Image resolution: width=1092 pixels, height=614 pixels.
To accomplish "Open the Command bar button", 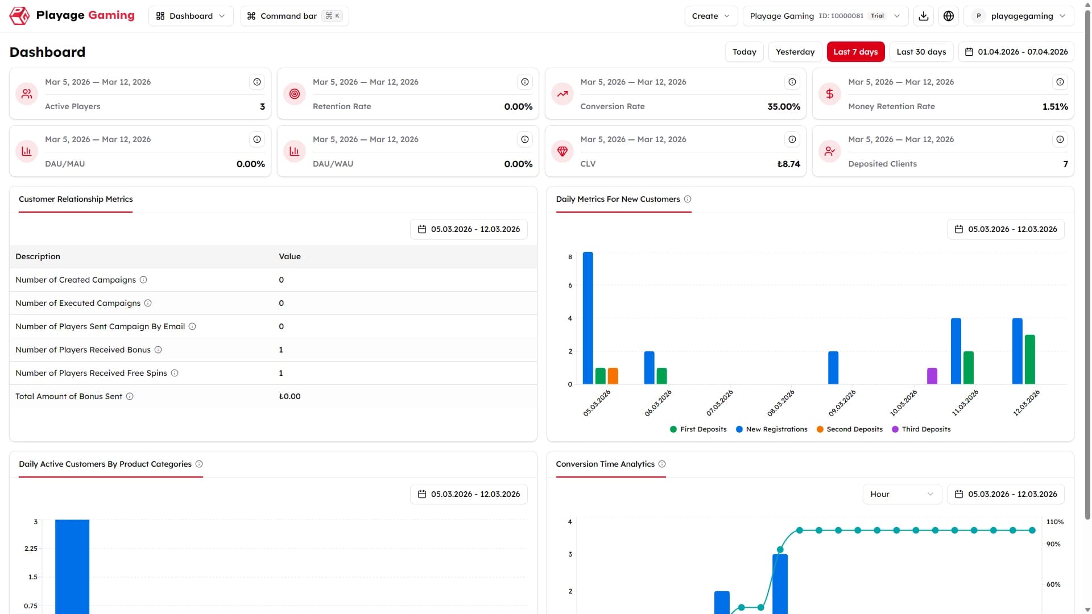I will 295,16.
